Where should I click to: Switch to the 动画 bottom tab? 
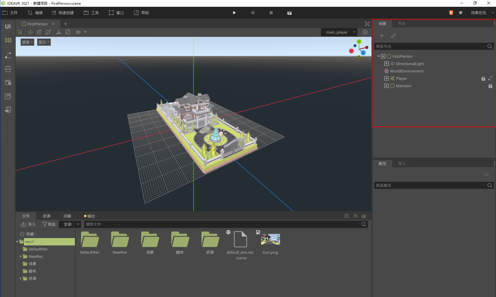tap(67, 216)
